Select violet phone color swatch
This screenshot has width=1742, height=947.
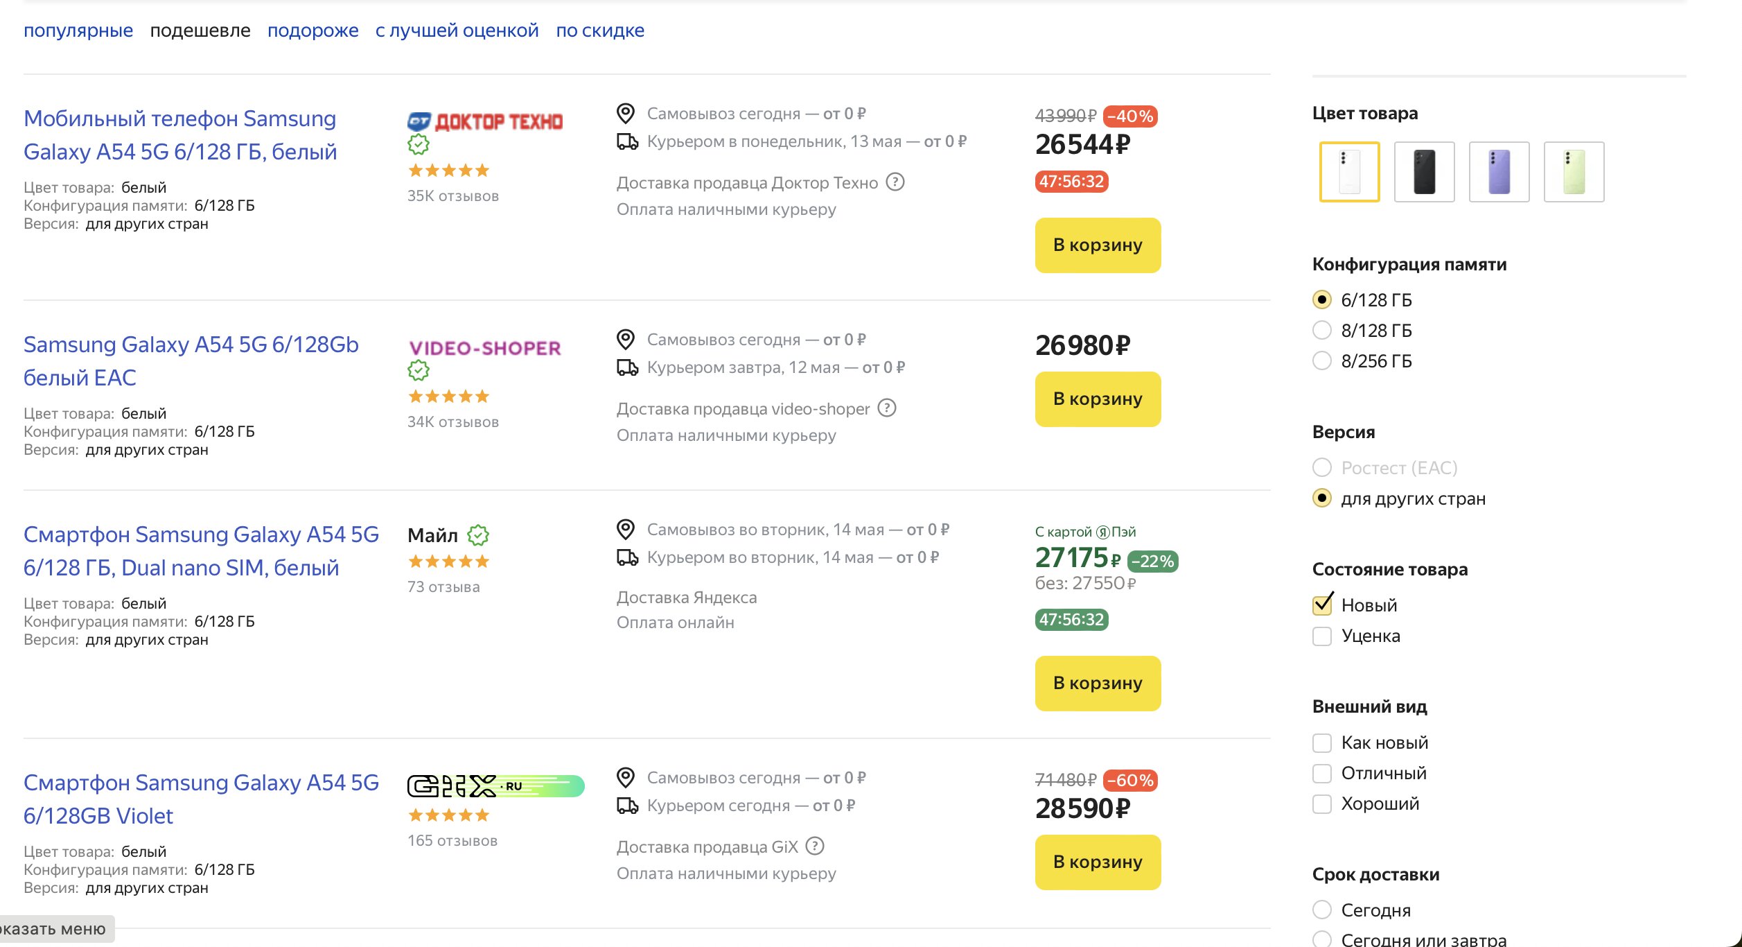click(1499, 172)
